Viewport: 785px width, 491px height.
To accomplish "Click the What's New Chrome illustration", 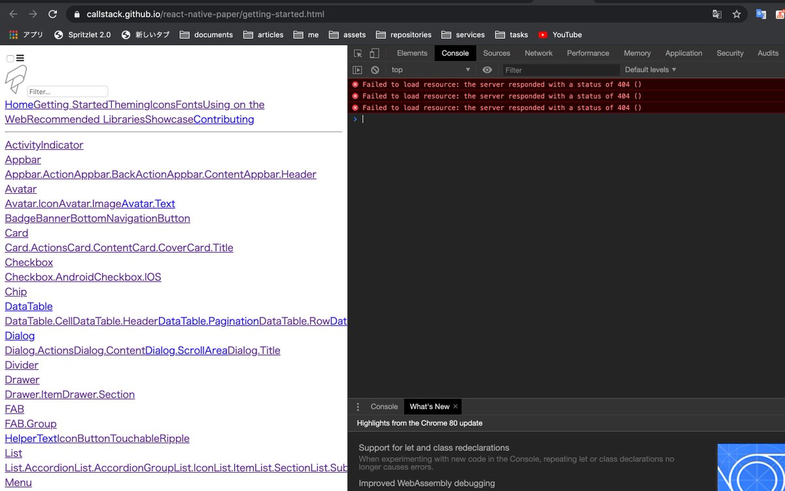I will 751,467.
